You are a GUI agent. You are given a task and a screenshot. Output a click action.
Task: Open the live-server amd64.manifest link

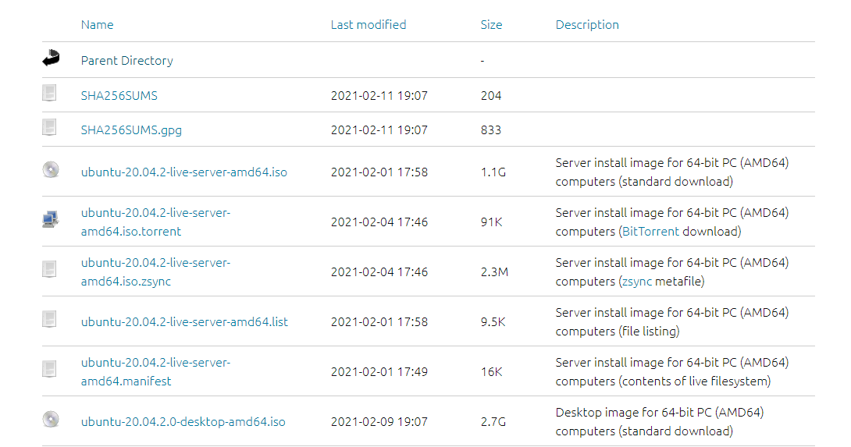click(x=156, y=371)
